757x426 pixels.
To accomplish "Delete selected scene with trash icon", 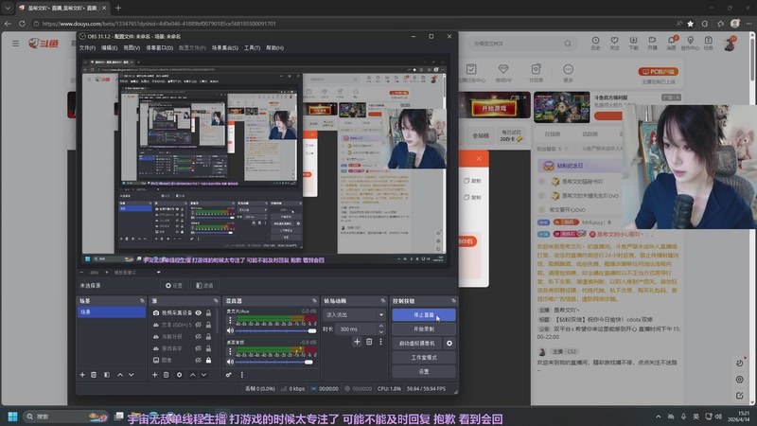I will (x=94, y=375).
